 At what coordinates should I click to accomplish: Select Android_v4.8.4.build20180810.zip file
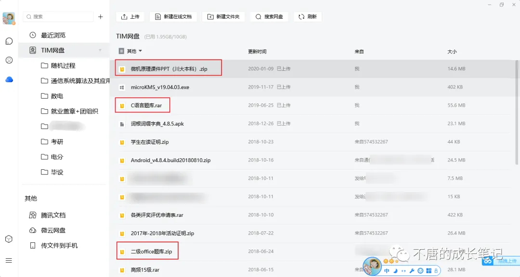coord(170,160)
